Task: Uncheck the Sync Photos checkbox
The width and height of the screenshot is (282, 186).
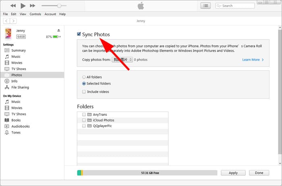Action: [79, 34]
